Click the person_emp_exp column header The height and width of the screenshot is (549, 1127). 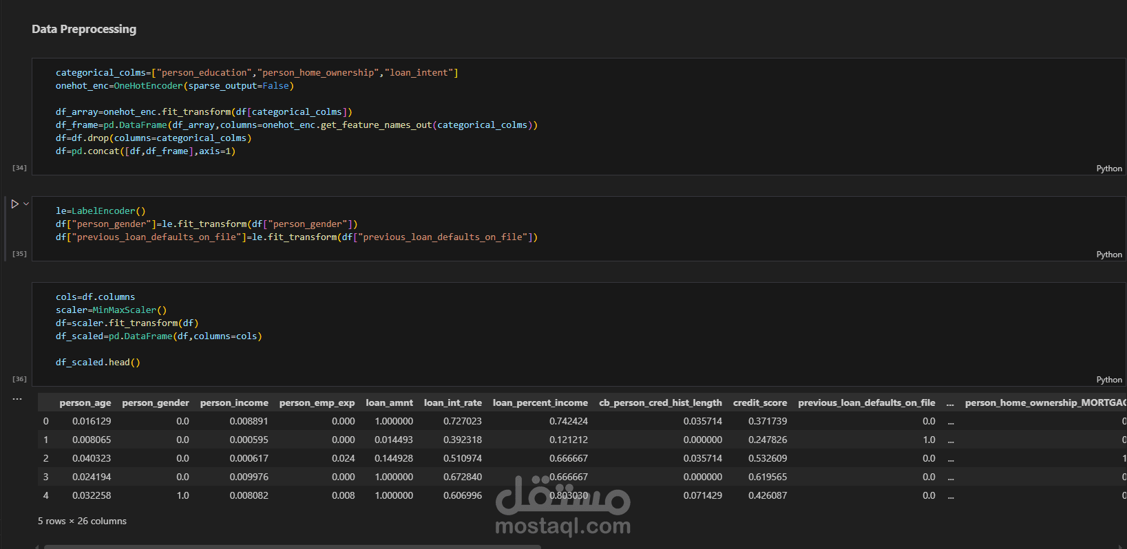(317, 402)
